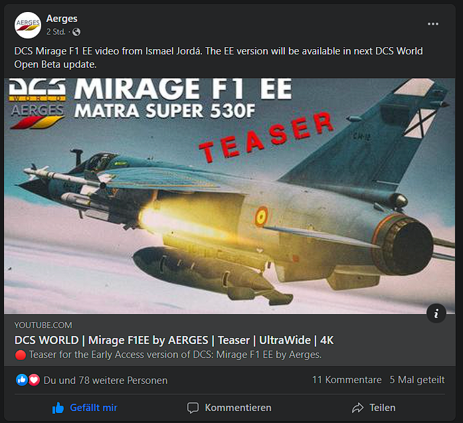Click the blue thumbs-up reaction icon
The image size is (463, 423).
pyautogui.click(x=22, y=380)
